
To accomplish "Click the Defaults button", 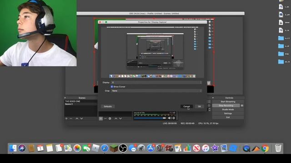I will click(x=108, y=106).
